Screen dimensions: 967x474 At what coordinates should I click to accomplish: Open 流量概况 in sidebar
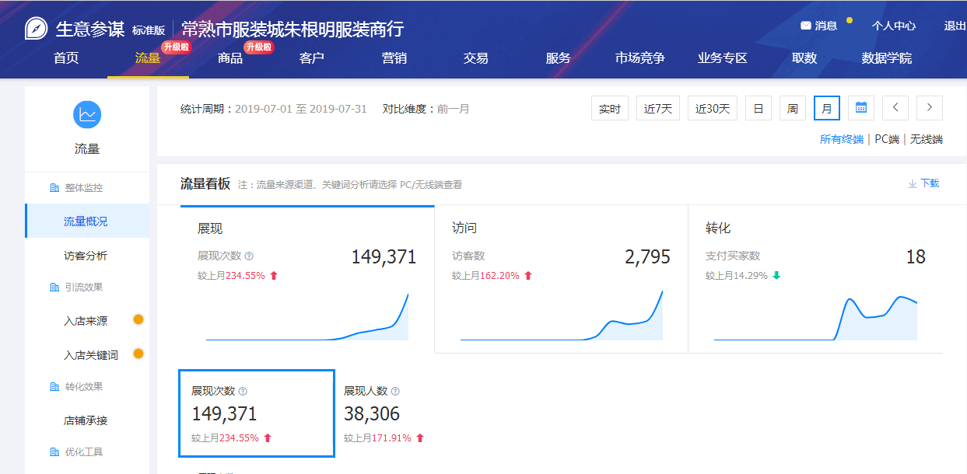[x=86, y=221]
